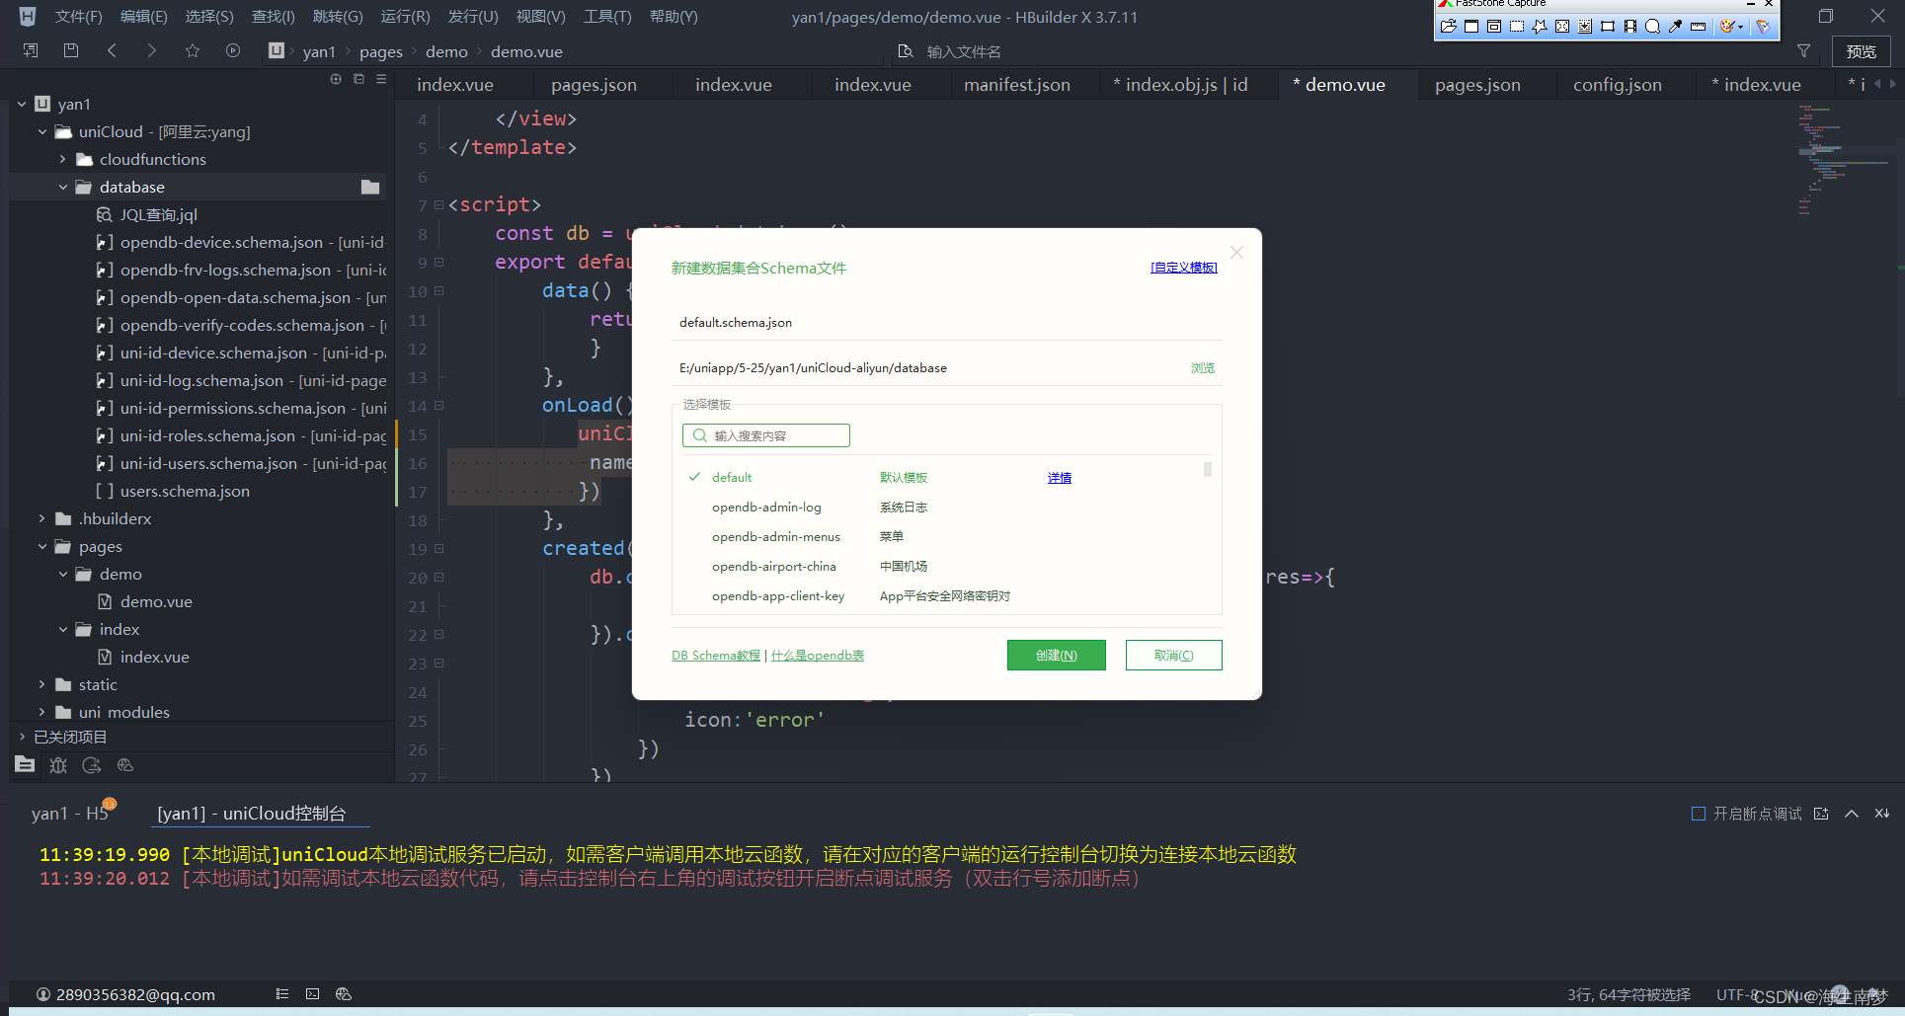Click the filter funnel icon near the search bar
The image size is (1905, 1016).
pos(1803,50)
